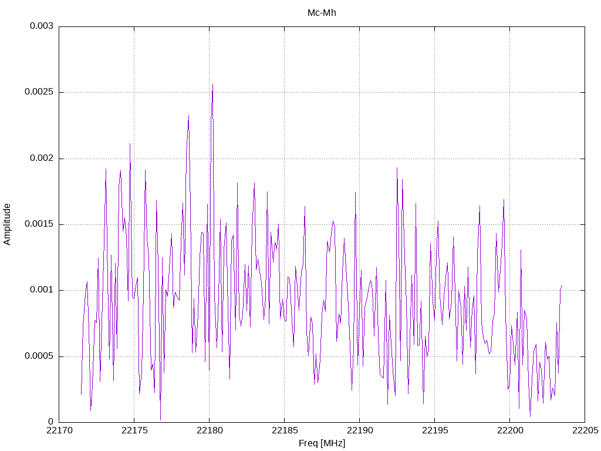601x451 pixels.
Task: Click the Amplitude axis label
Action: (7, 224)
